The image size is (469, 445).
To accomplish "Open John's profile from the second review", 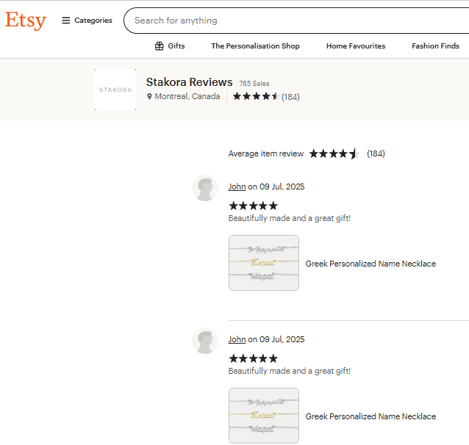I will point(237,339).
